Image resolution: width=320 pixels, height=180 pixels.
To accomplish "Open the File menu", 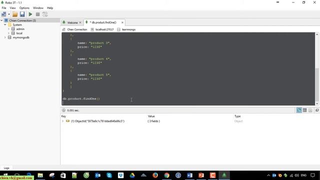I will tap(4, 8).
